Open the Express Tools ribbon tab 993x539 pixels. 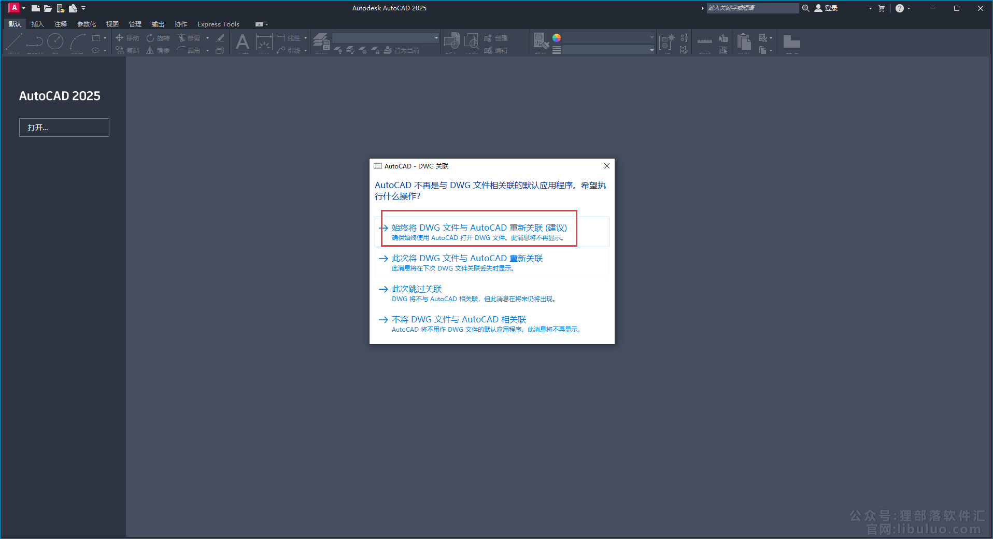click(x=218, y=24)
